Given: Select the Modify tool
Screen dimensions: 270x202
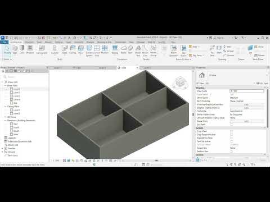Looking at the screenshot, I should [7, 49].
